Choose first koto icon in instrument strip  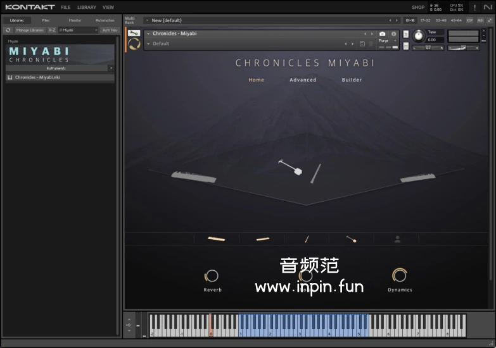coord(217,239)
